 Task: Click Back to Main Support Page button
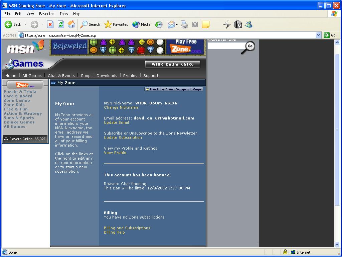[174, 89]
